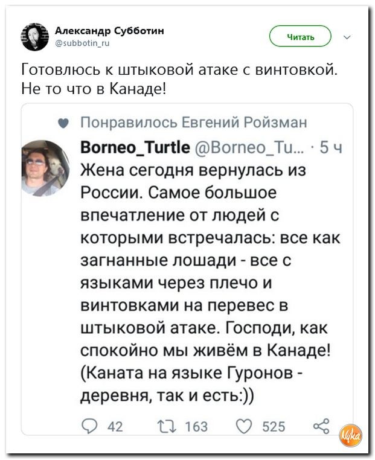
Task: Click the Евгений Ройзман liked-by name
Action: [x=245, y=122]
